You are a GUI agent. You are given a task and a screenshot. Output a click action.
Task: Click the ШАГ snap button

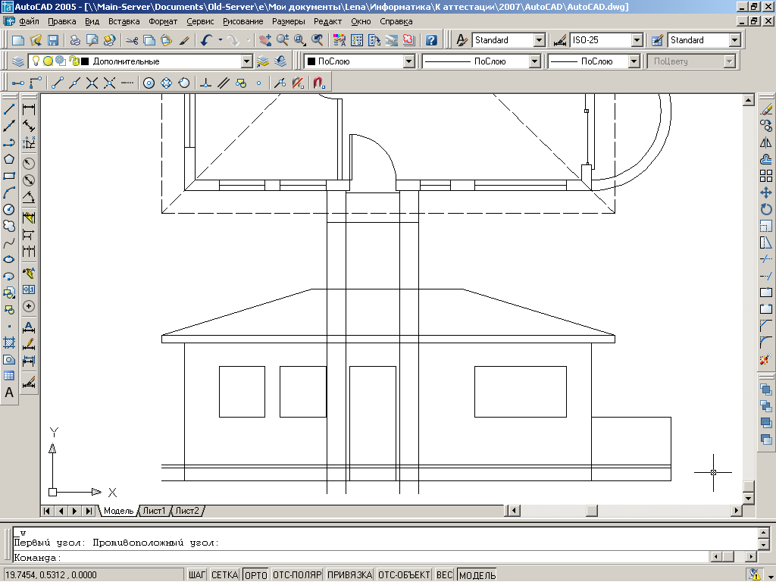(196, 575)
